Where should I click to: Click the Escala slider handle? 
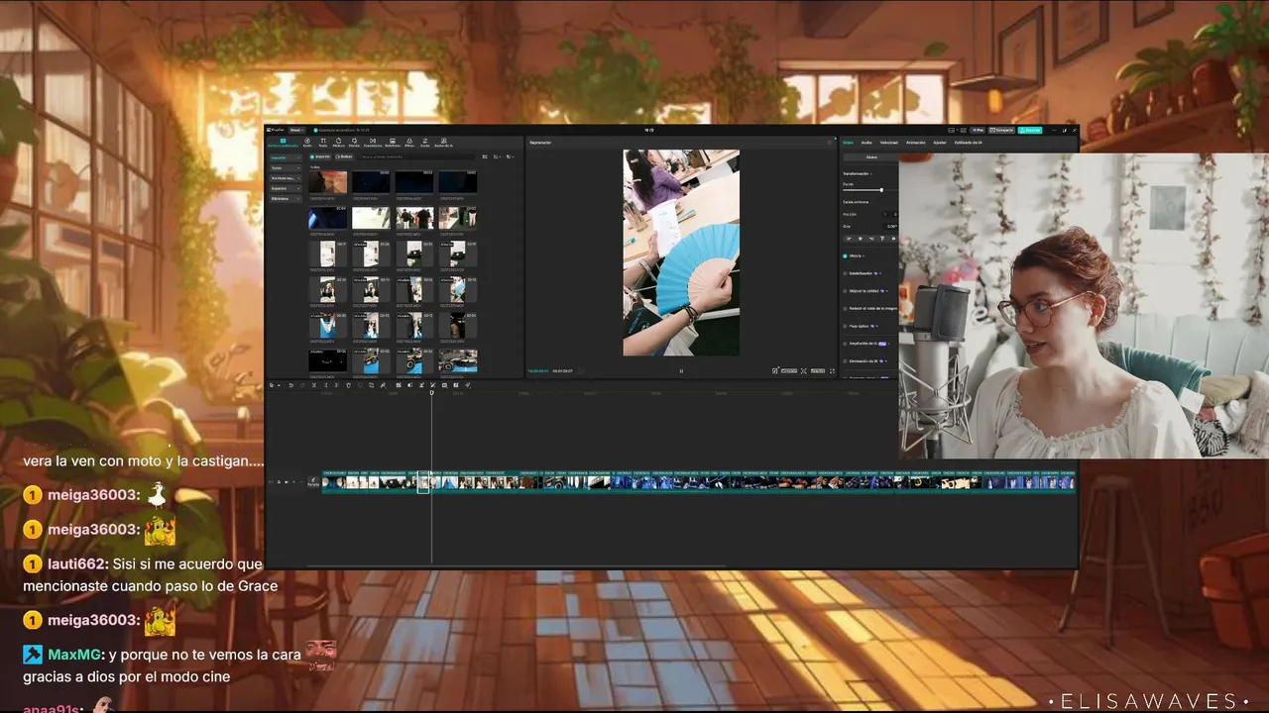pyautogui.click(x=881, y=190)
